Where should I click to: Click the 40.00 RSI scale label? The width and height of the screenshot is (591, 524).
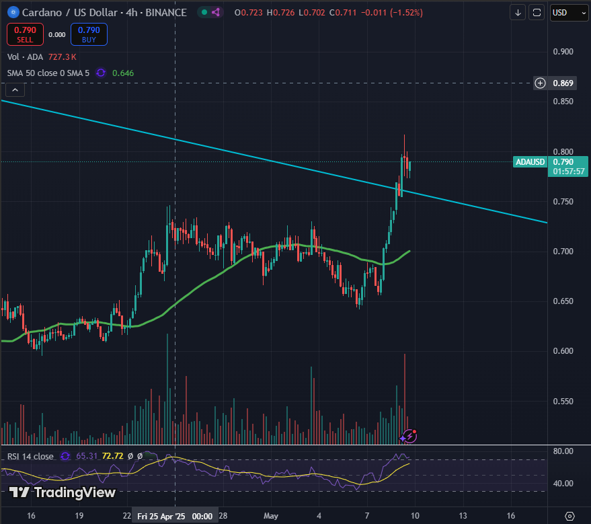563,484
